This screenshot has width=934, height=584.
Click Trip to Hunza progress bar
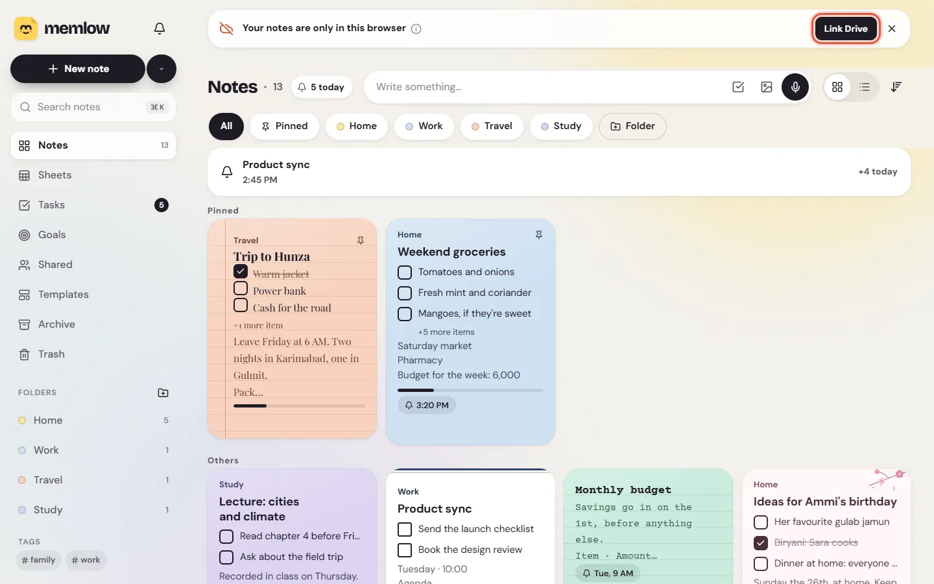coord(299,406)
